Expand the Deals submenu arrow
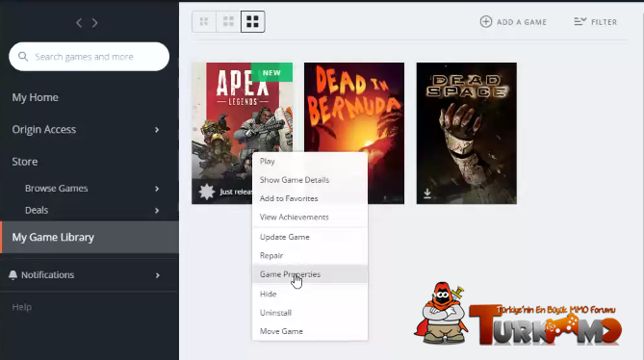 pyautogui.click(x=157, y=211)
